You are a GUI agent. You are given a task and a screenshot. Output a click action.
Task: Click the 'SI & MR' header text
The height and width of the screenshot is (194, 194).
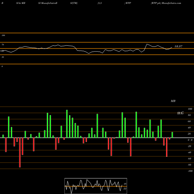(21, 3)
